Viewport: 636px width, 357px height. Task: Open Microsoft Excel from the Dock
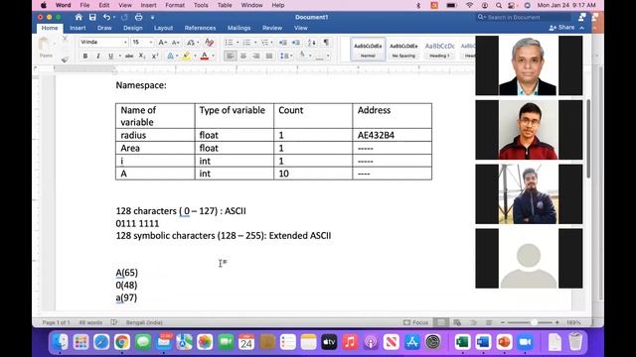tap(463, 342)
